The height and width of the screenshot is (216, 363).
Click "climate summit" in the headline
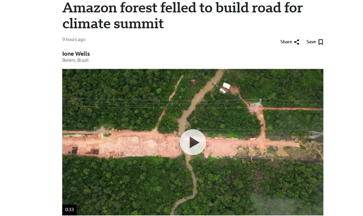click(113, 24)
